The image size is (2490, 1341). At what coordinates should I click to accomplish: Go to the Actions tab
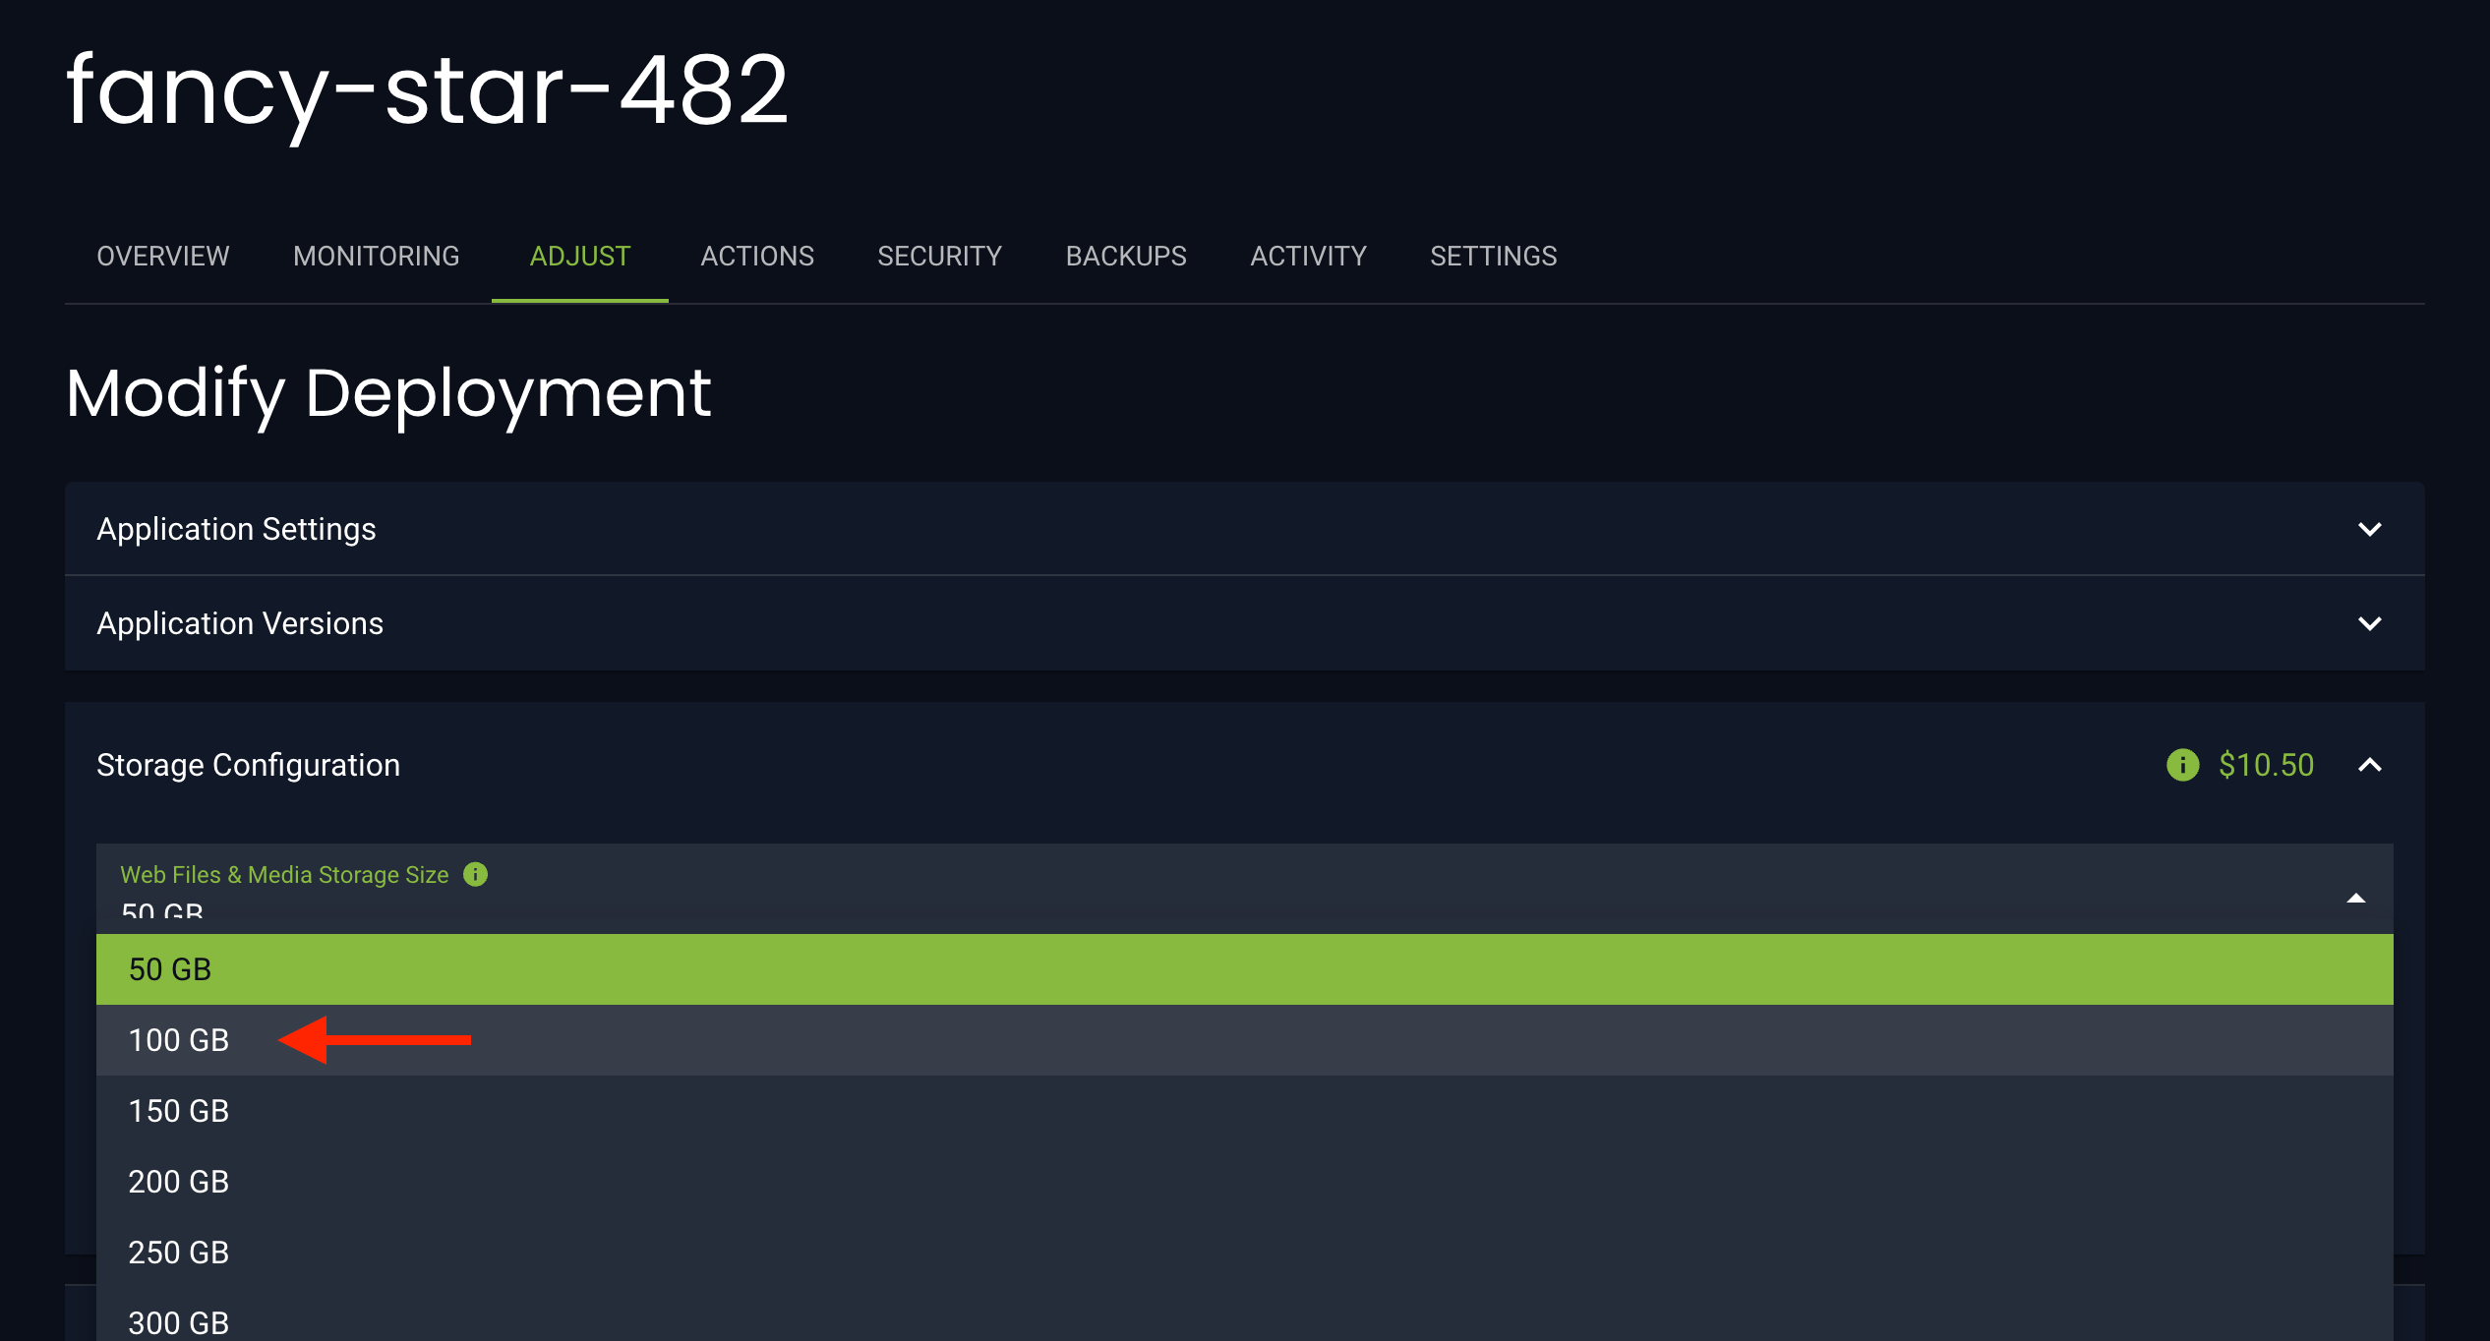[756, 256]
